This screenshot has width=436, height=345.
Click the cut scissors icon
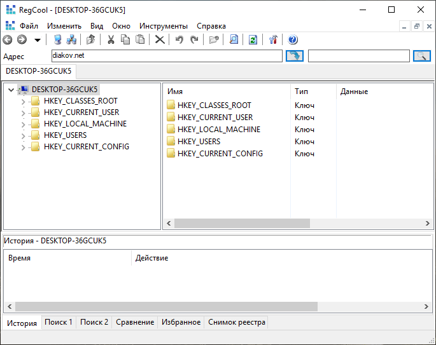(x=111, y=40)
